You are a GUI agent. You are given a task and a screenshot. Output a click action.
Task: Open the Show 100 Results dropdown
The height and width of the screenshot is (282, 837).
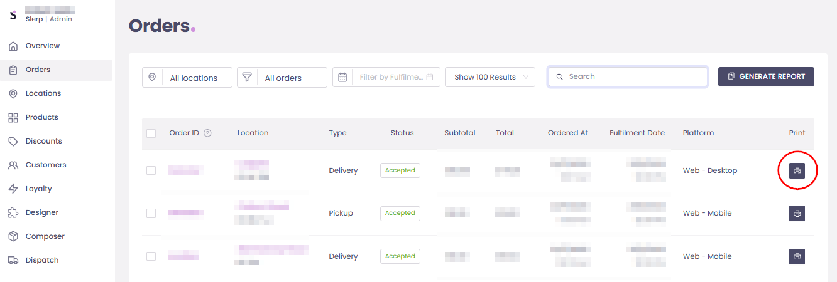pos(490,77)
